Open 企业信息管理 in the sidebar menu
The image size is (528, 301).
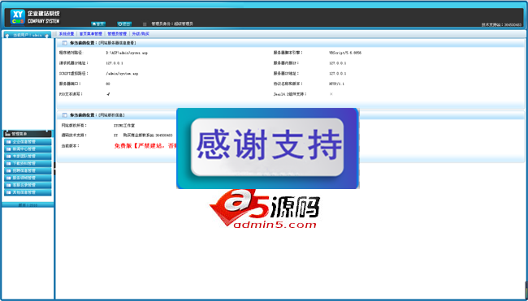28,142
